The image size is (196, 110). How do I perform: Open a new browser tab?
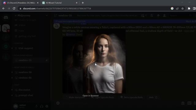(83, 3)
